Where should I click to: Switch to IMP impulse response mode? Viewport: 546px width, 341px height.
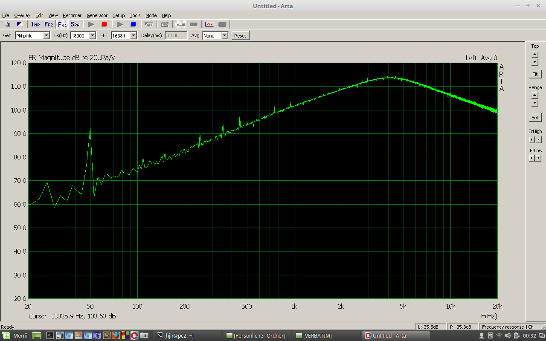pos(35,24)
